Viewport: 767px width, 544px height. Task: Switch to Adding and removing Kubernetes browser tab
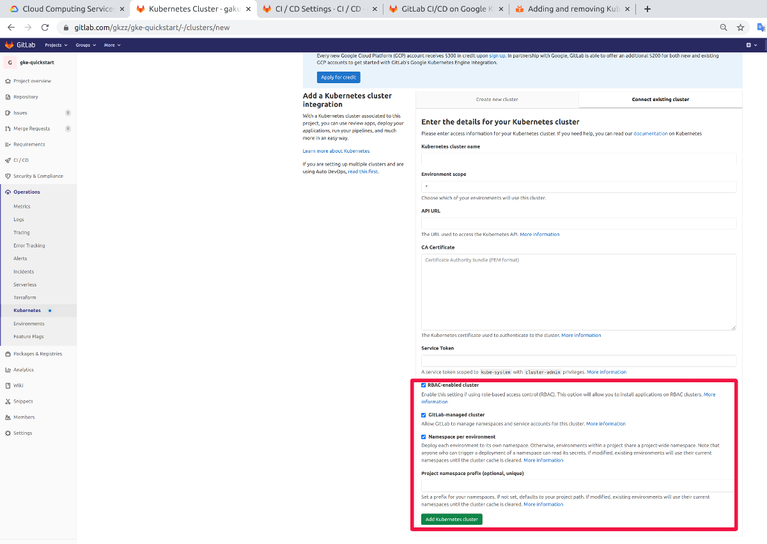[x=571, y=9]
